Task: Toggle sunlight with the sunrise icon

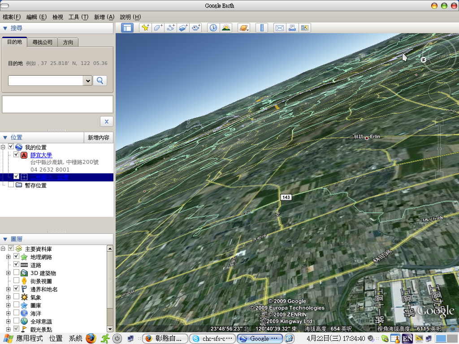Action: point(225,28)
